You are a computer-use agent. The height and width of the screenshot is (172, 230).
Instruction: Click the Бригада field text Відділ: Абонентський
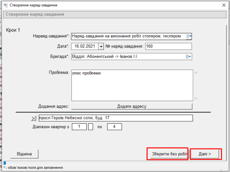coord(105,56)
